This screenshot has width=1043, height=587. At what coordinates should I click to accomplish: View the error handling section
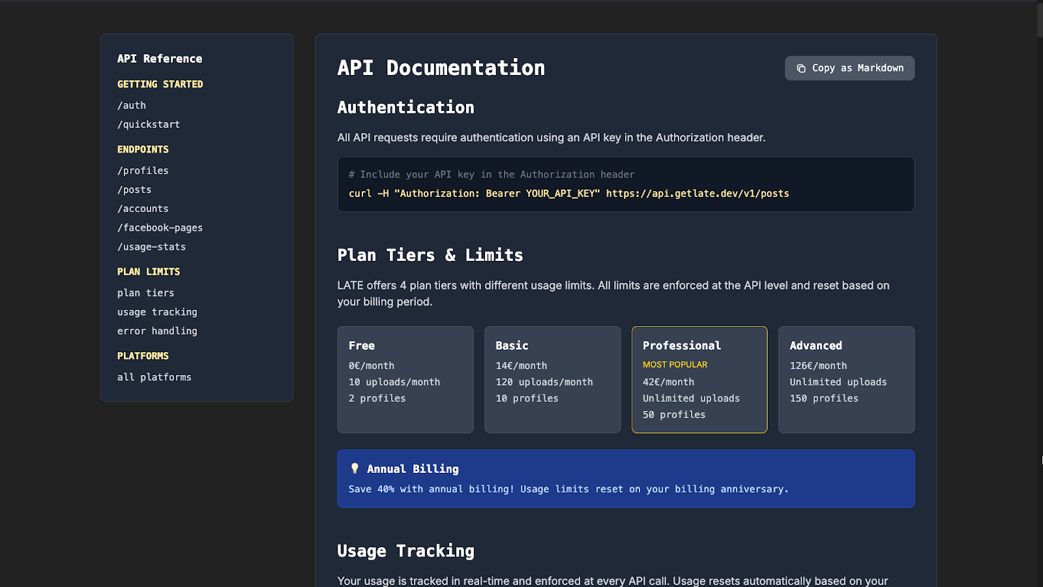click(157, 331)
